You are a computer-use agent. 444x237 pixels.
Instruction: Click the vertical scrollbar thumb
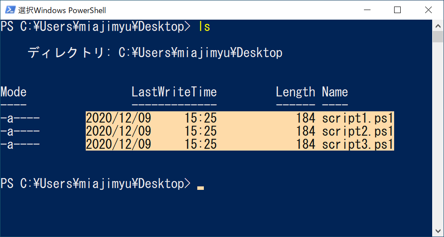click(x=438, y=36)
